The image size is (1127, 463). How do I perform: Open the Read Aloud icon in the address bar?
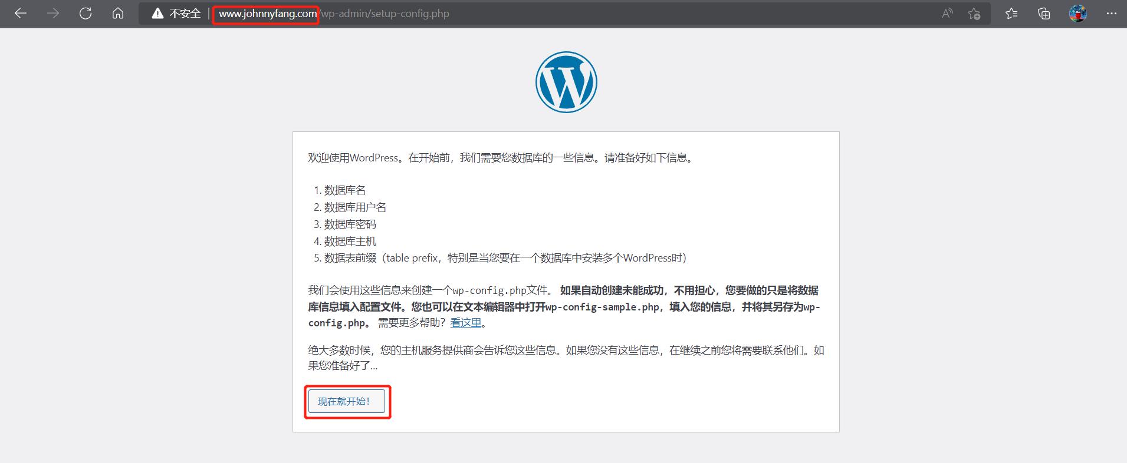(x=947, y=14)
